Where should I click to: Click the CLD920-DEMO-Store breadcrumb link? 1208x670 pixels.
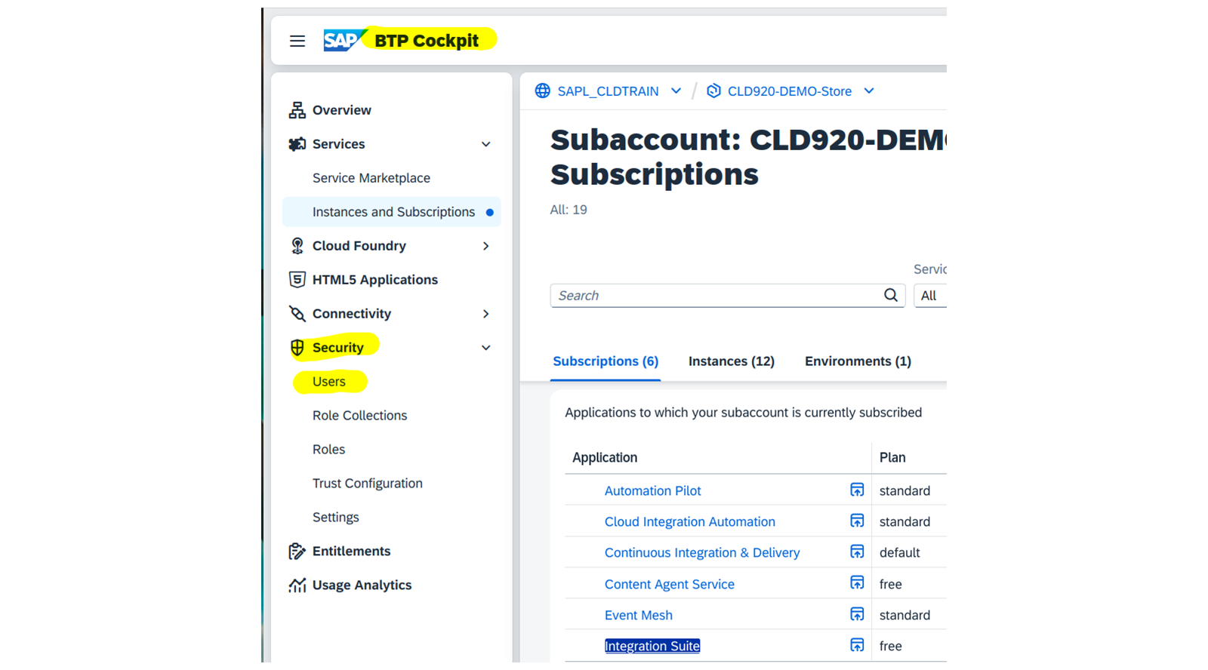[789, 91]
